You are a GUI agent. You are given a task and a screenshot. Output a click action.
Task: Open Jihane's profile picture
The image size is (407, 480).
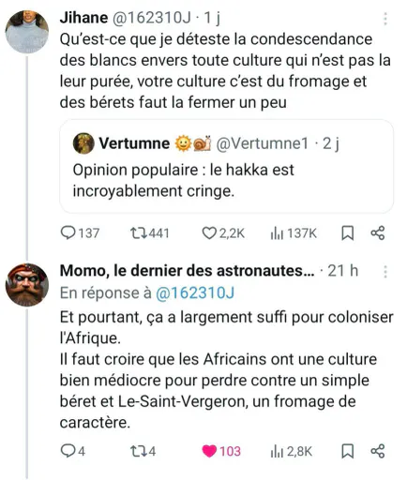point(27,32)
